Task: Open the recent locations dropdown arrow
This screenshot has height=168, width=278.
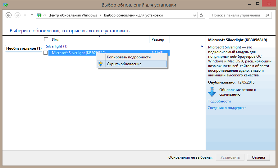Action: click(x=25, y=15)
